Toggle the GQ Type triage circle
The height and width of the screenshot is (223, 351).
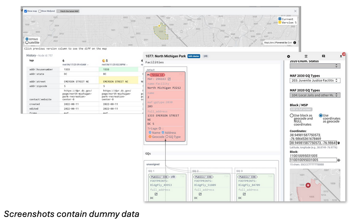[167, 137]
